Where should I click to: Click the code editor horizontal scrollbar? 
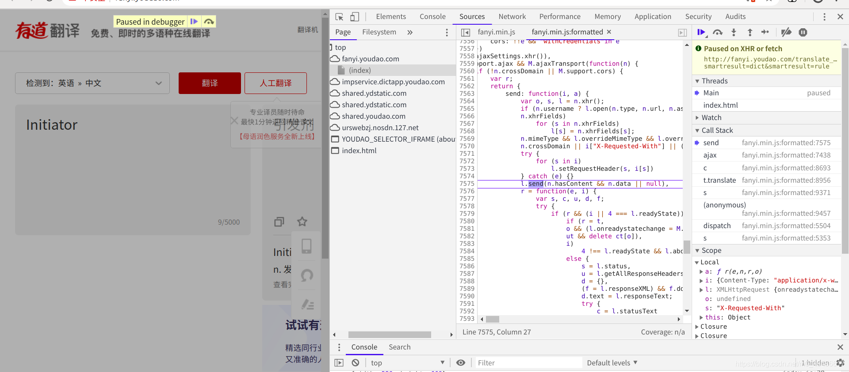(492, 319)
